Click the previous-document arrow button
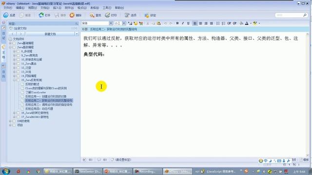 [12, 34]
